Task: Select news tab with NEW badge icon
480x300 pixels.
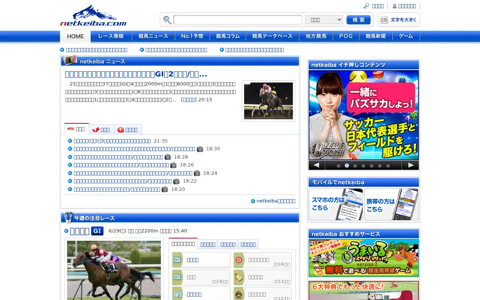Action: [76, 129]
